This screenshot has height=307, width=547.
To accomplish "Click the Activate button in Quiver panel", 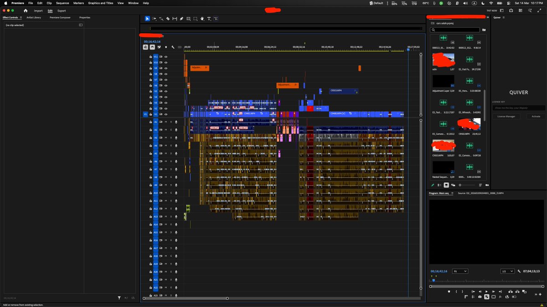I will coord(536,116).
